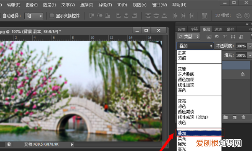The image size is (252, 151).
Task: Open 图像(I) menu
Action: click(x=31, y=5)
